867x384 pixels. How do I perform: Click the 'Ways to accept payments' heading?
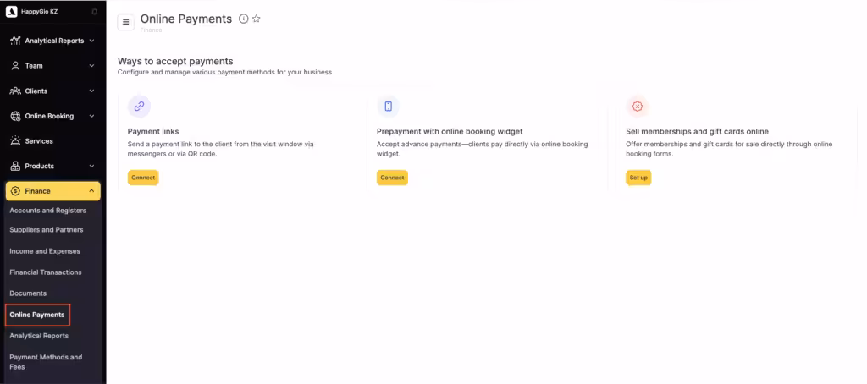175,62
